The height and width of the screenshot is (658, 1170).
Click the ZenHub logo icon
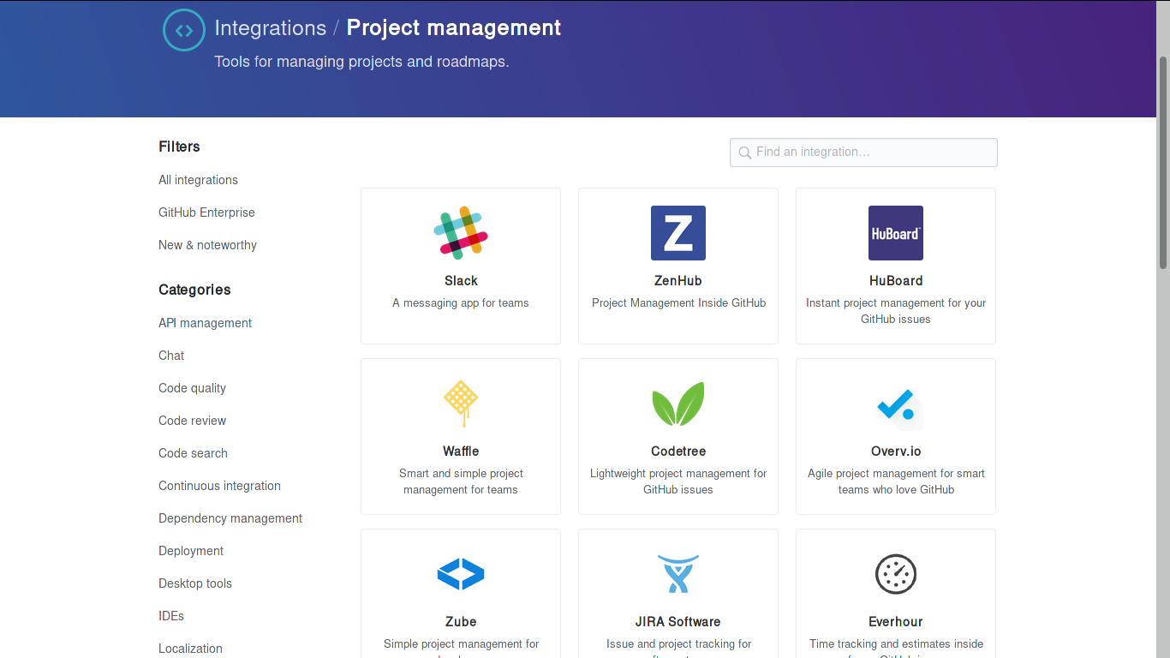(678, 233)
